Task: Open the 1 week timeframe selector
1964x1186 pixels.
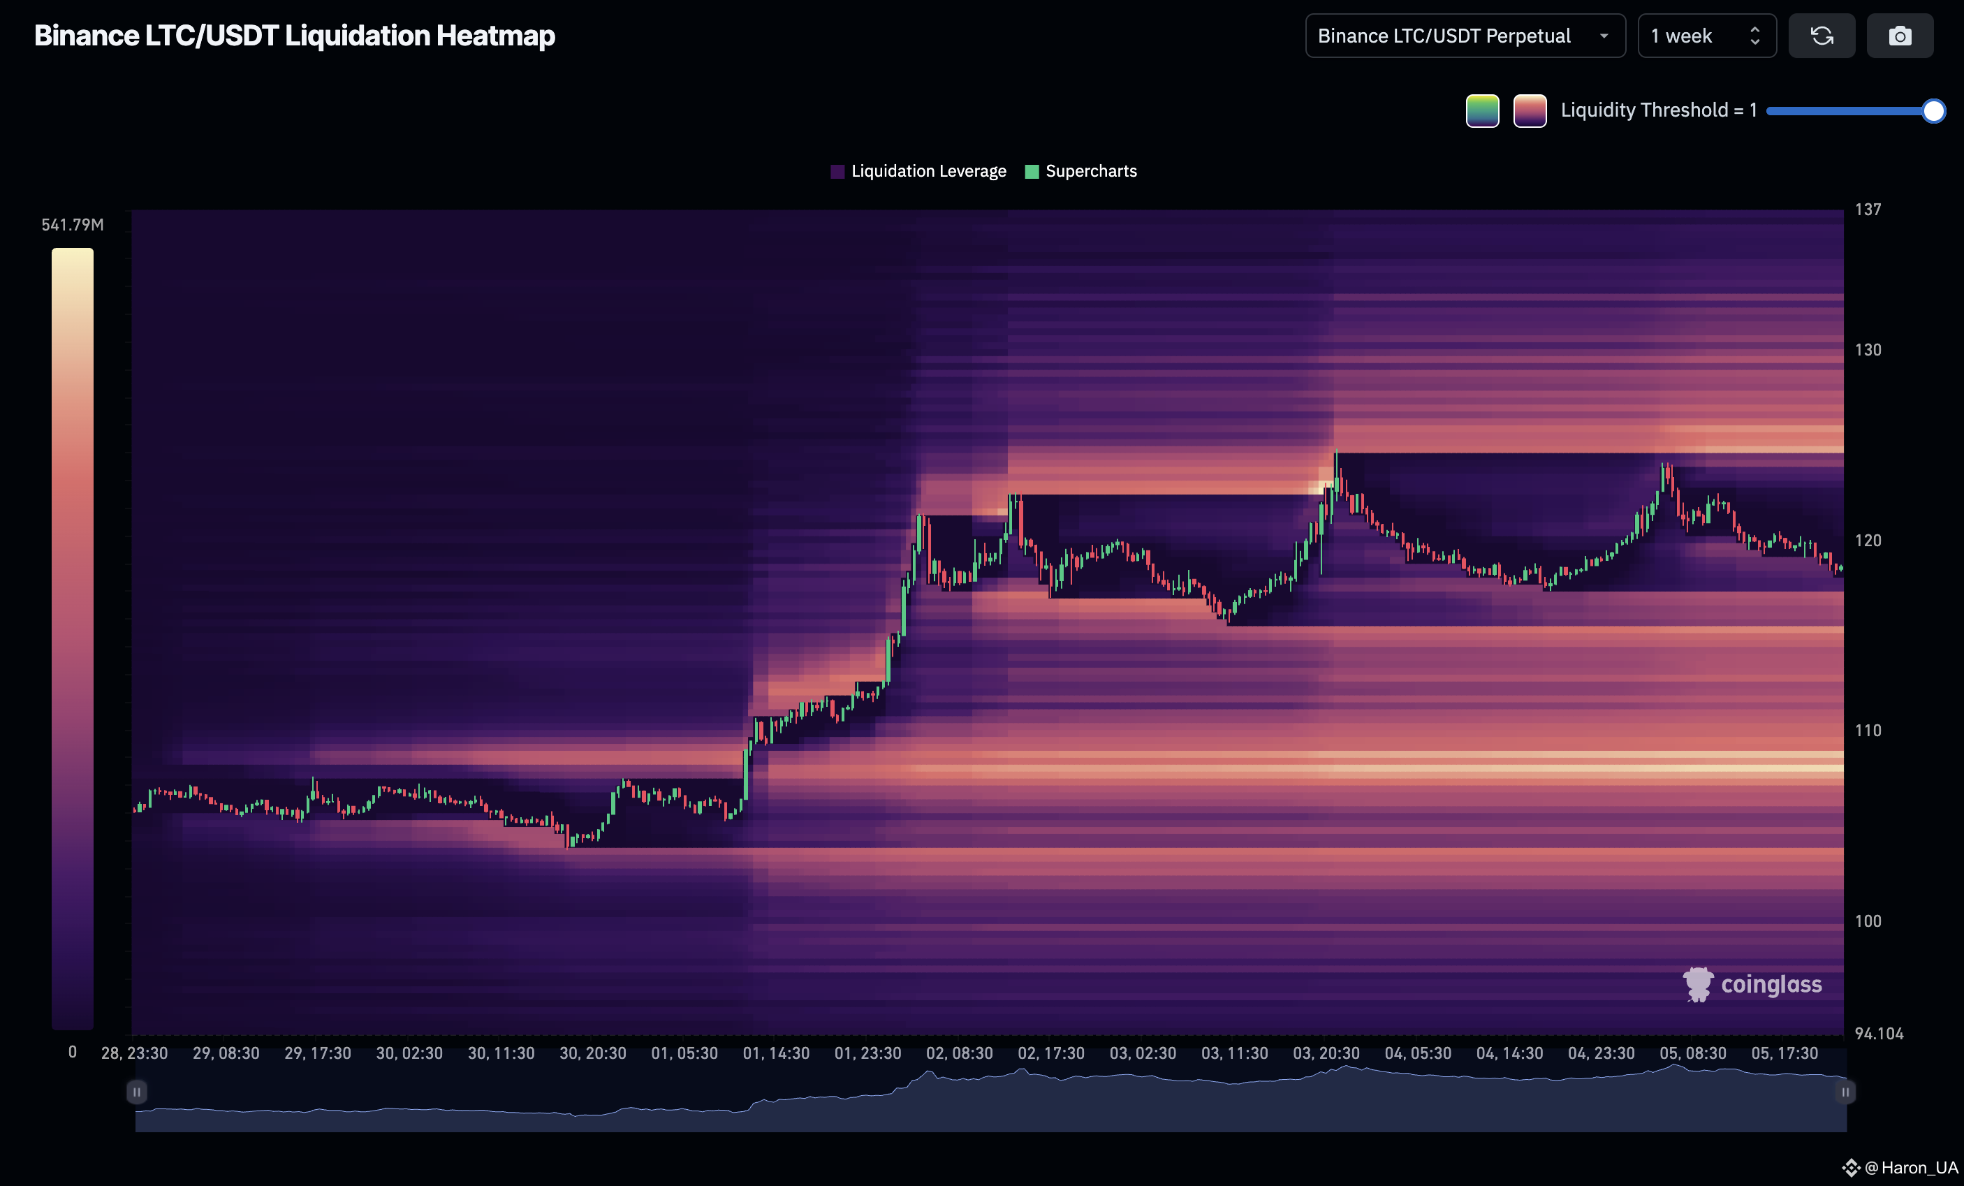Action: (x=1706, y=36)
